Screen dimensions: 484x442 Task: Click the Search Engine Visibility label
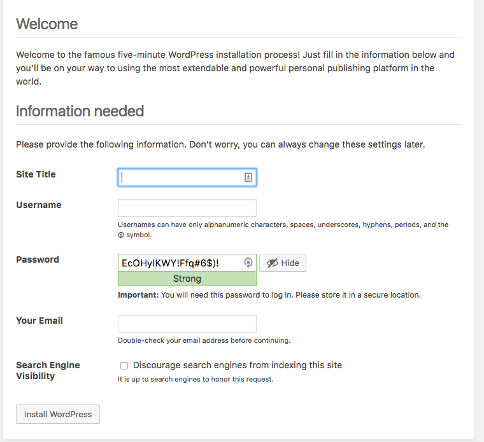48,371
